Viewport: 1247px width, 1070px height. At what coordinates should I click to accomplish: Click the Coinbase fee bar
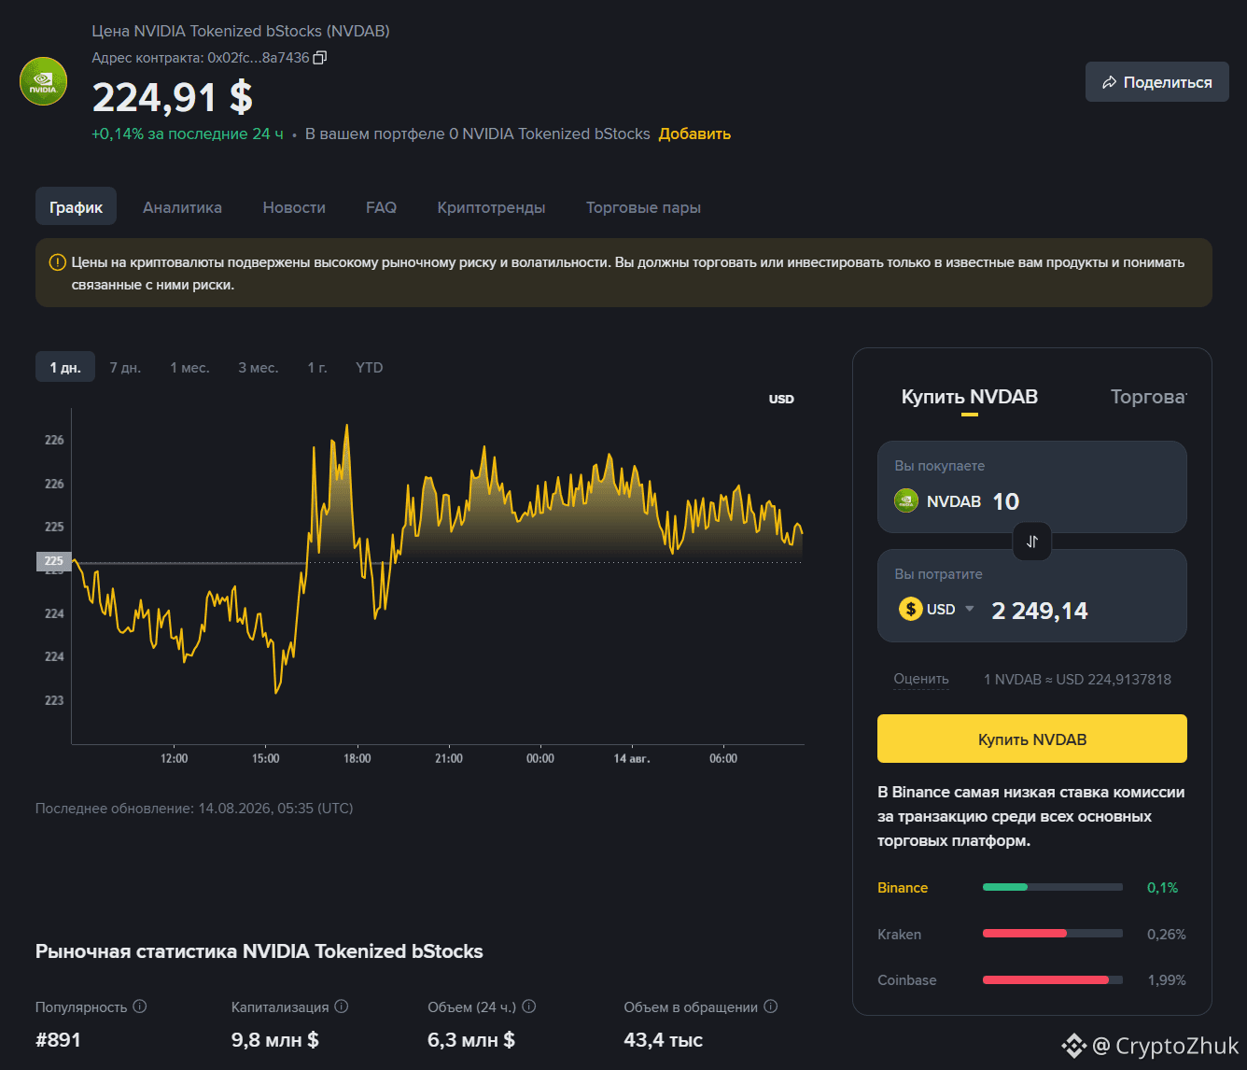1053,980
